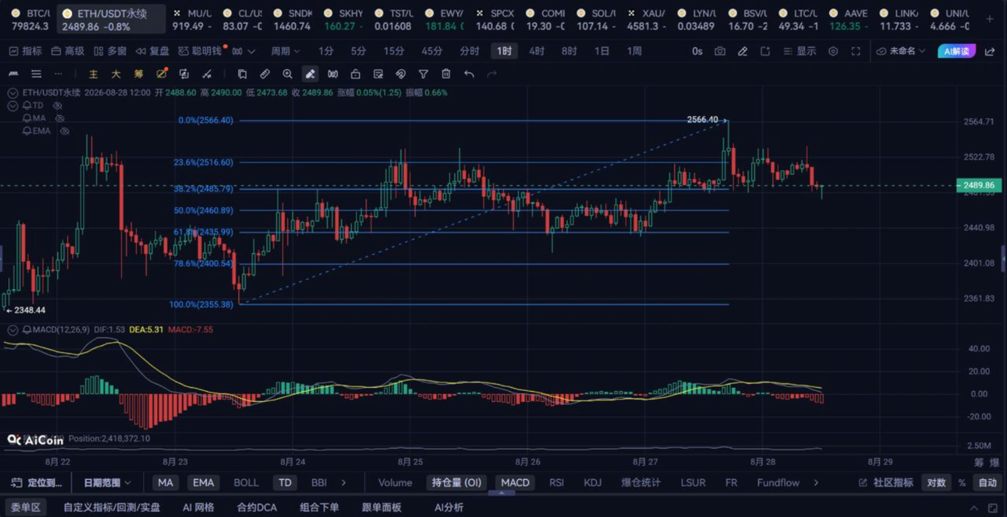
Task: Switch to the BTC symbol tab
Action: pos(30,20)
